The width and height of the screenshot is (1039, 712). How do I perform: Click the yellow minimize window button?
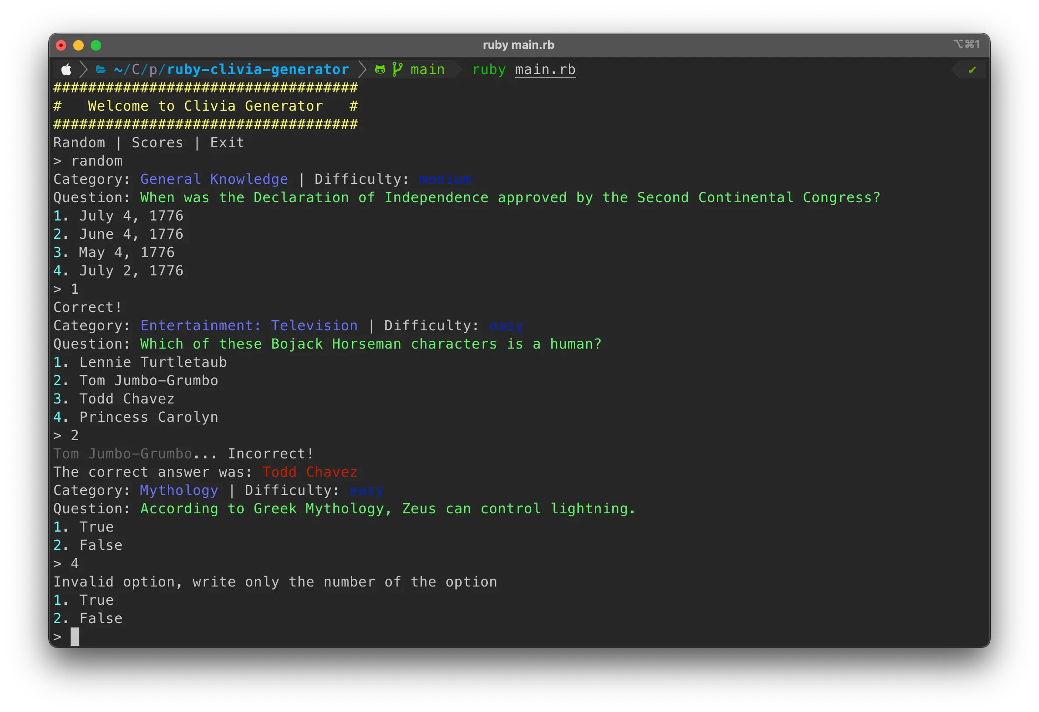[x=78, y=45]
